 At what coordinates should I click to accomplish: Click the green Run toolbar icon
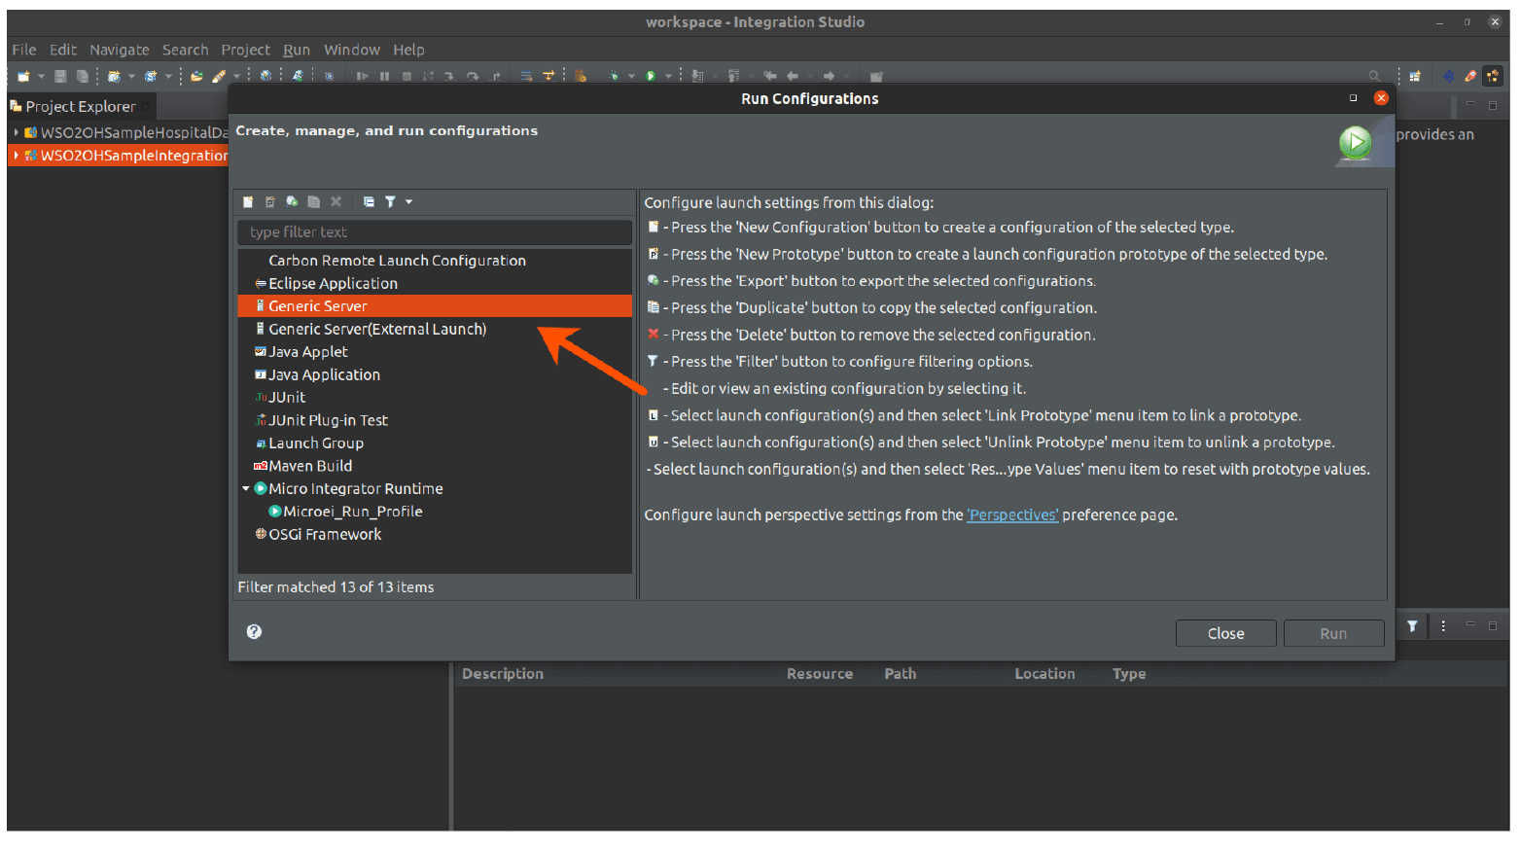pyautogui.click(x=650, y=76)
